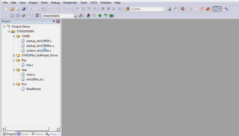Click the Open file folder icon
This screenshot has height=136, width=239.
click(x=12, y=9)
